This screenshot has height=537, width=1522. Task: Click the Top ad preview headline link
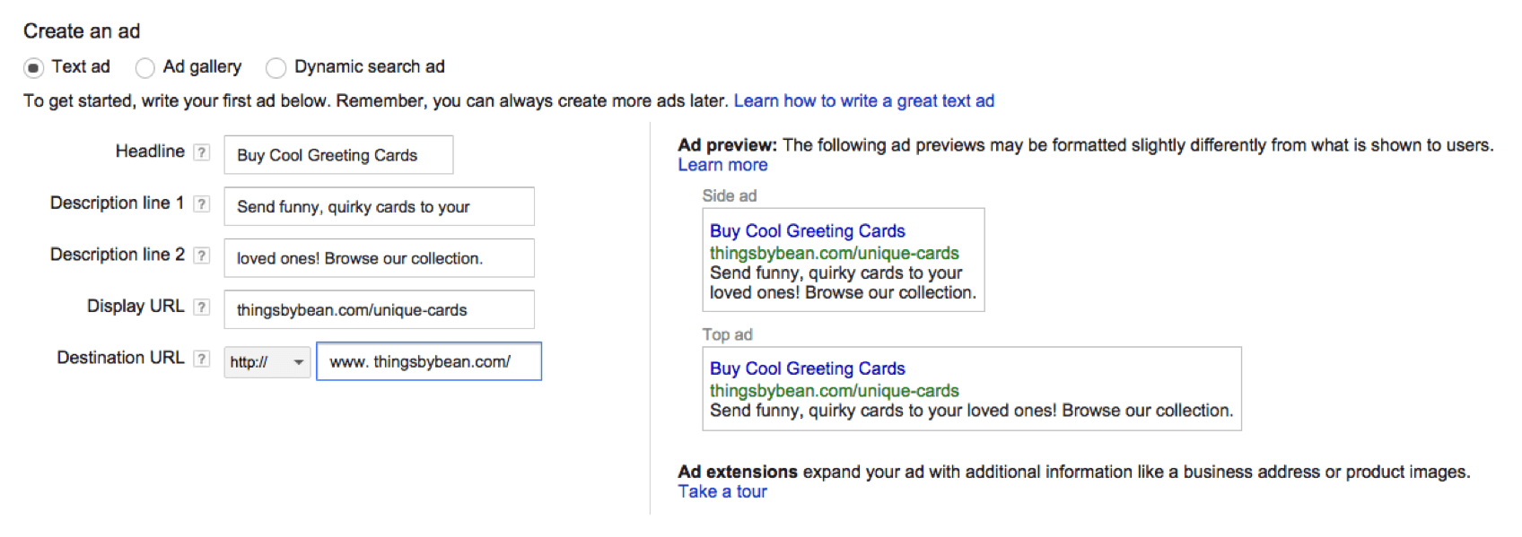pyautogui.click(x=807, y=368)
